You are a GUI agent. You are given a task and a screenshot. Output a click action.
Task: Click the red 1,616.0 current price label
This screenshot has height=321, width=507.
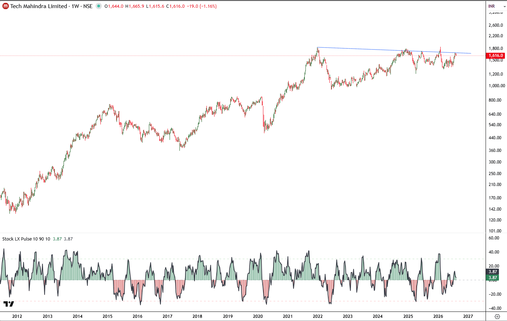(496, 56)
